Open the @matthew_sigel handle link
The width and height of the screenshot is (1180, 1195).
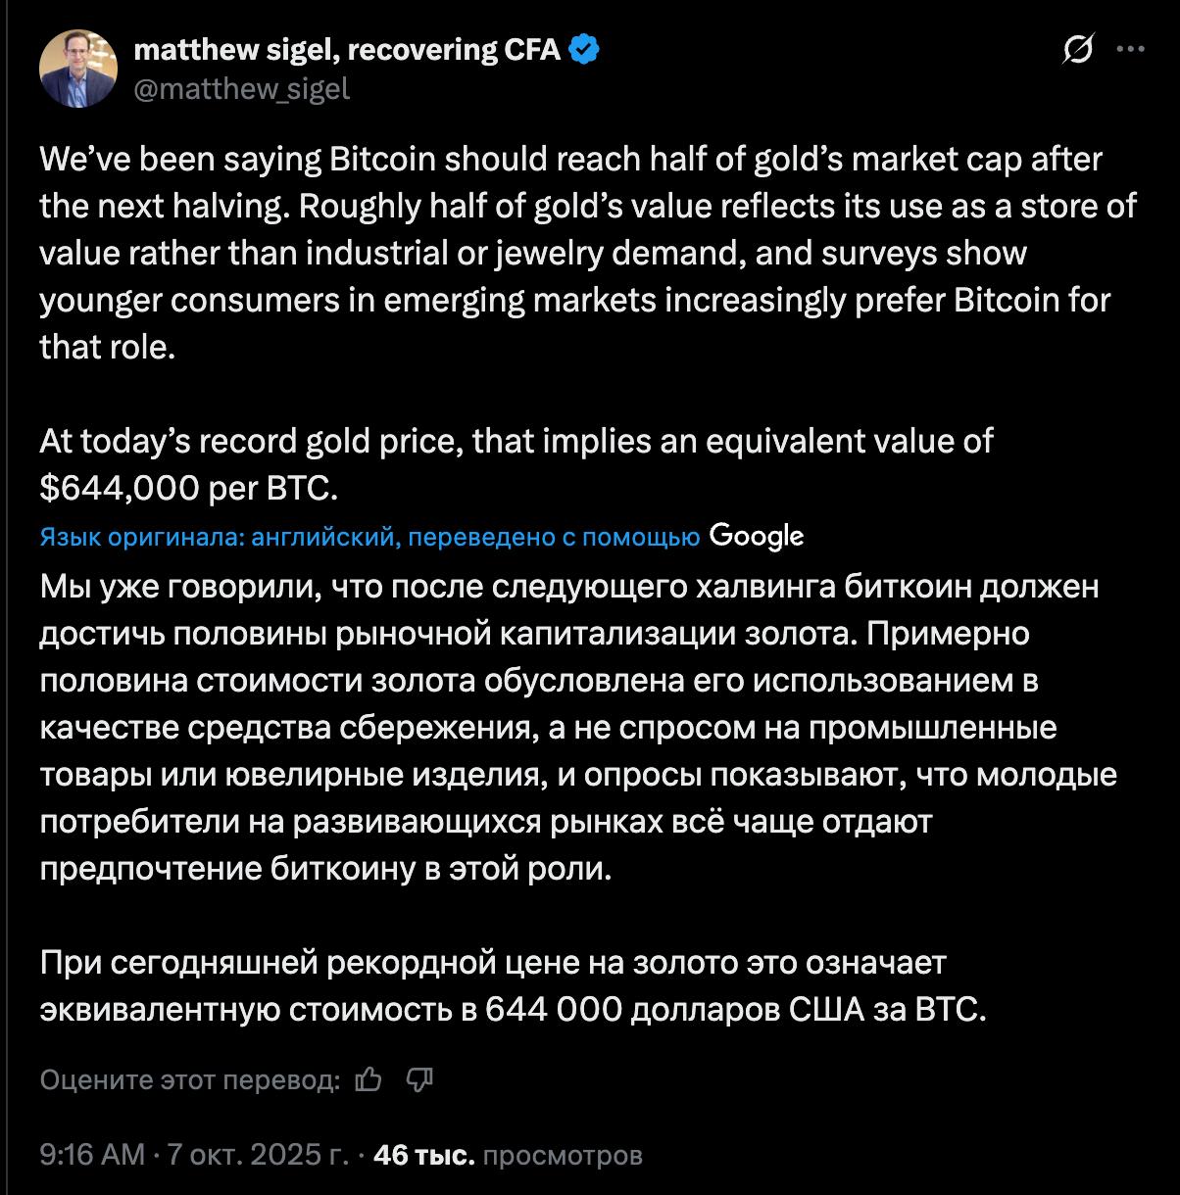point(241,89)
